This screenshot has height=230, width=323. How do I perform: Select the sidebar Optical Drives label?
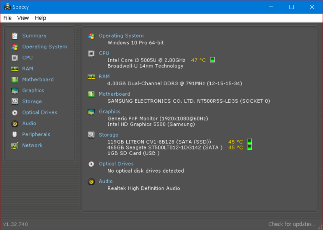40,112
